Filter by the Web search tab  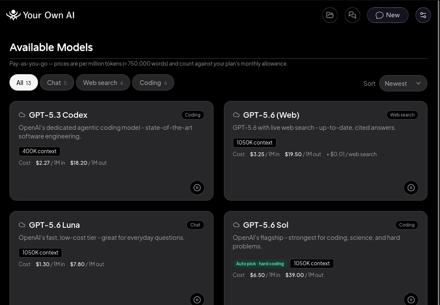coord(103,82)
